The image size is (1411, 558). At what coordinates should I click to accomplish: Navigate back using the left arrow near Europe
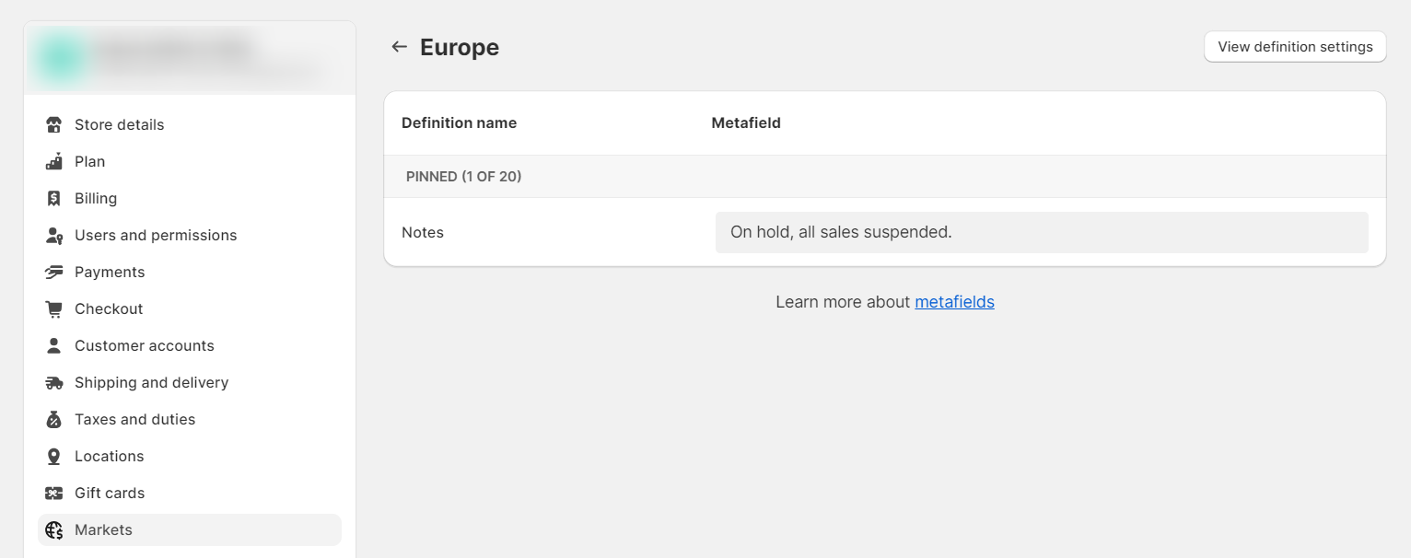click(x=399, y=46)
